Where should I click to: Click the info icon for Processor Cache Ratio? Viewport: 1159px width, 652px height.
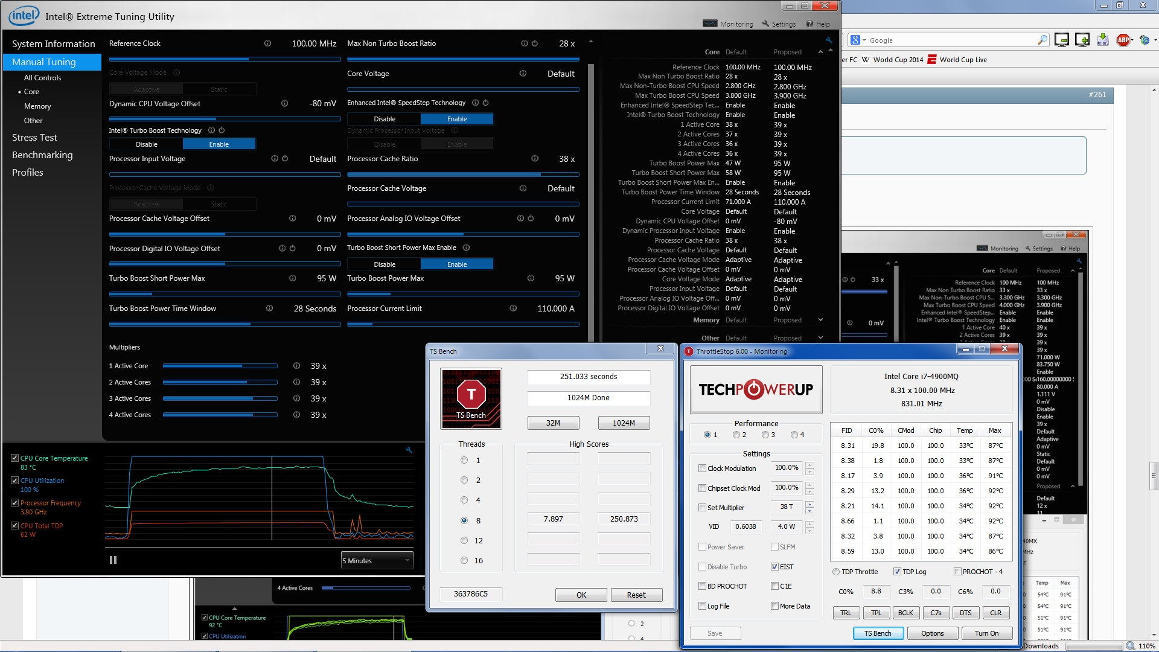(535, 159)
